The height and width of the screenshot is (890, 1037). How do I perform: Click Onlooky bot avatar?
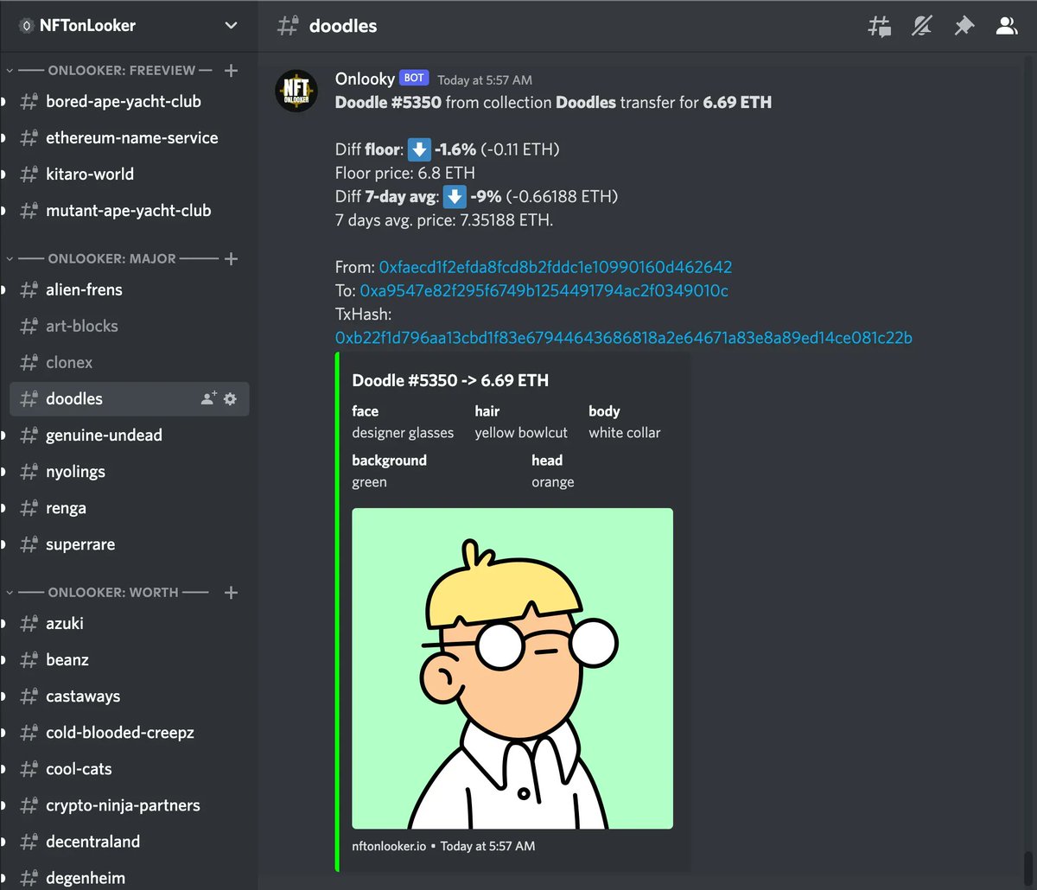[296, 91]
